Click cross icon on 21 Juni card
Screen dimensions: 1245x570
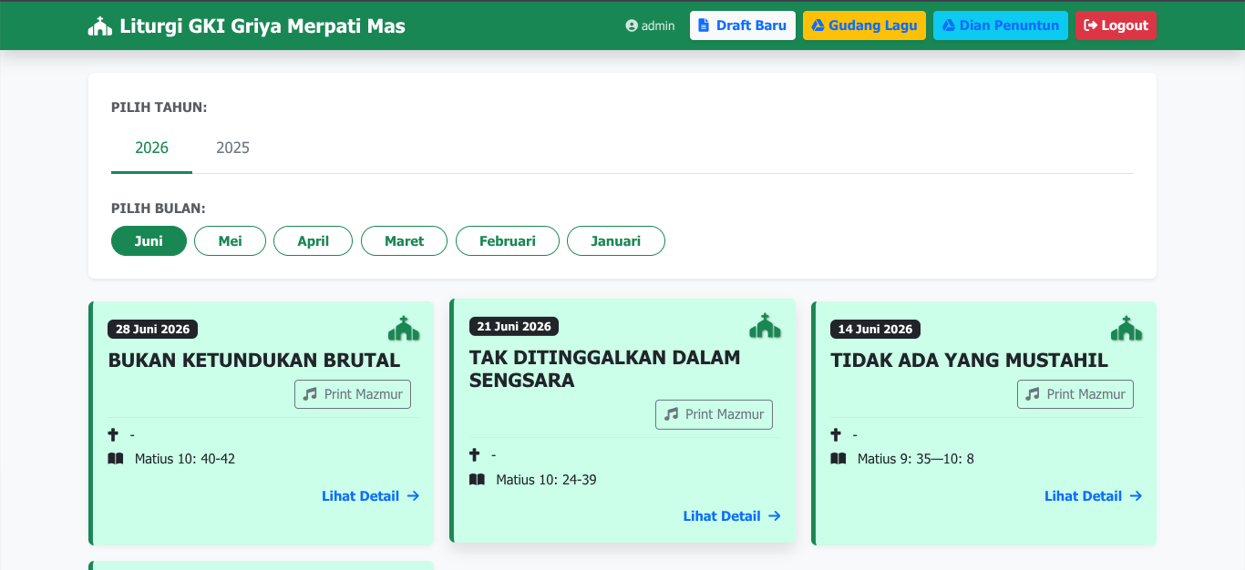click(x=475, y=455)
